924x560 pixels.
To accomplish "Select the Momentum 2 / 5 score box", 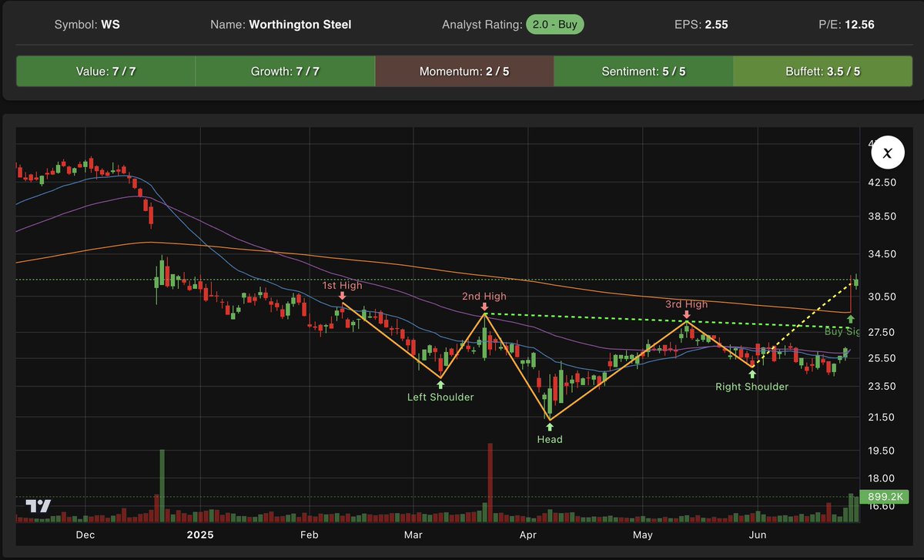I will [x=464, y=71].
